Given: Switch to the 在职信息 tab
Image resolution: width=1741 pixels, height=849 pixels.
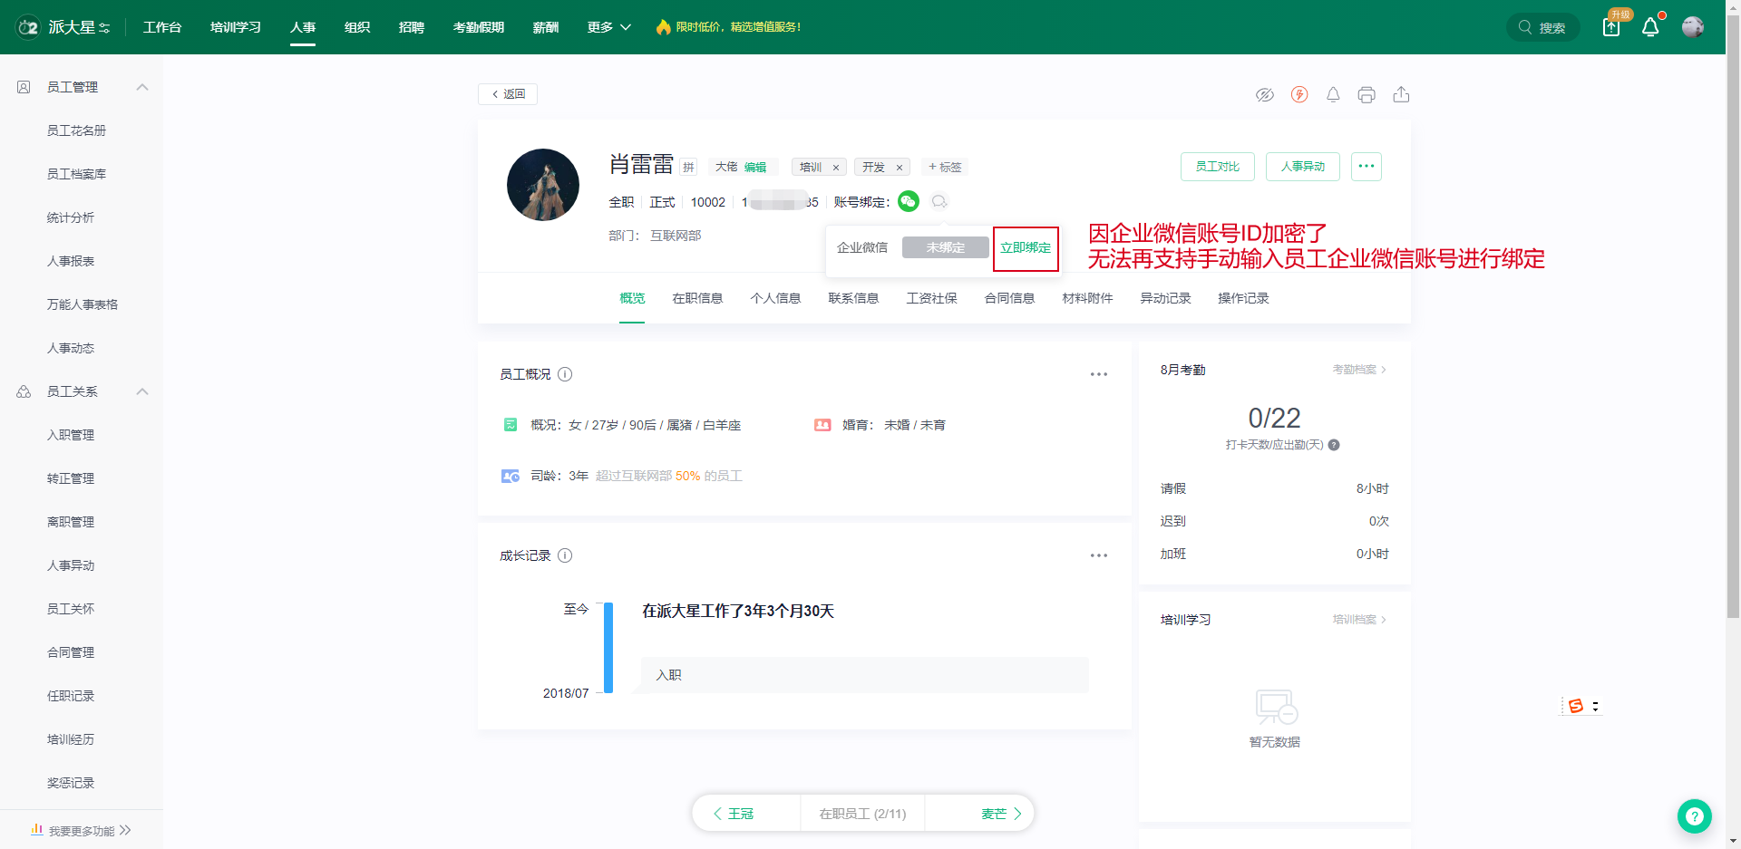Looking at the screenshot, I should click(x=697, y=298).
